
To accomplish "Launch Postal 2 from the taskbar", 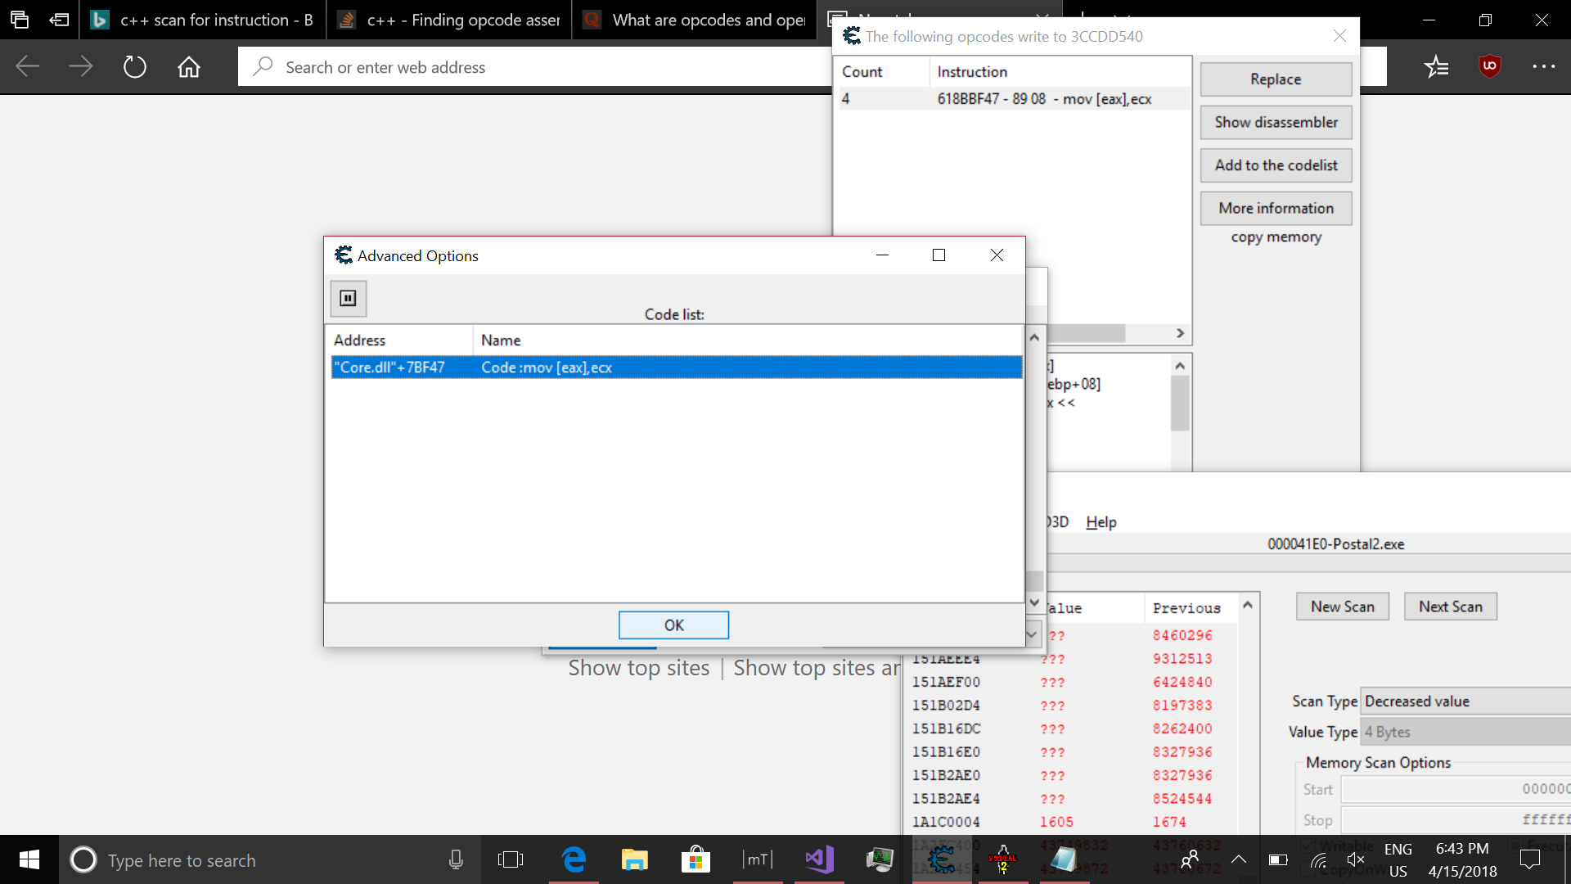I will 1004,859.
